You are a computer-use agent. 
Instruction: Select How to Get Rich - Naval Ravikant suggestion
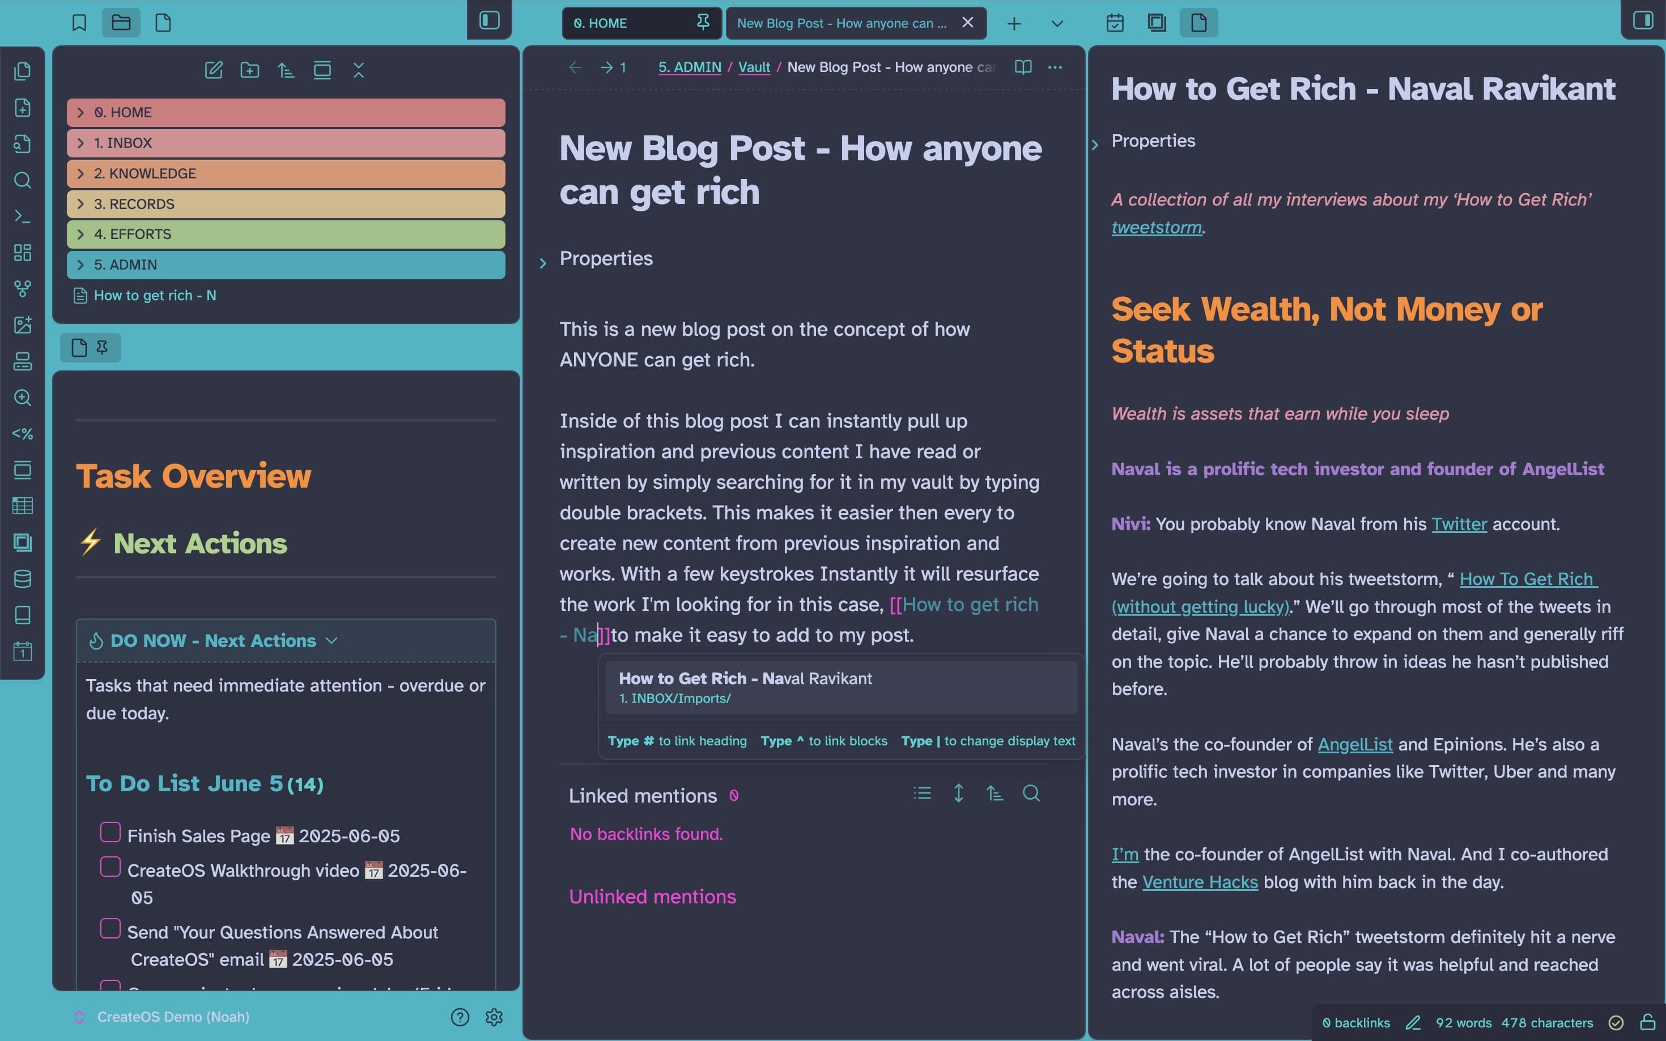pyautogui.click(x=840, y=687)
